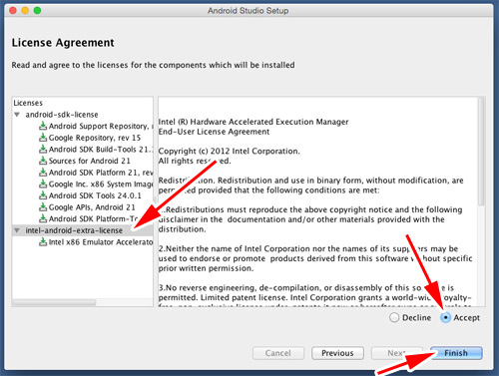Select 'Android SDK Tools 24.0.1' row text

(95, 195)
